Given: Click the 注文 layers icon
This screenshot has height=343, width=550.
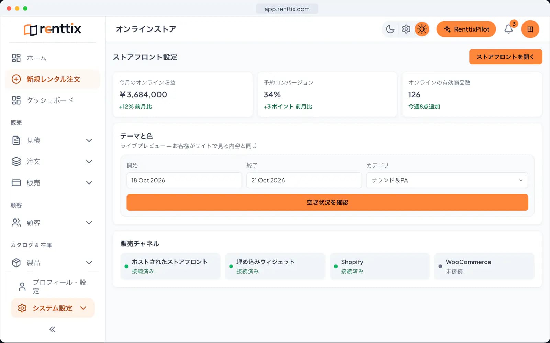Looking at the screenshot, I should pyautogui.click(x=16, y=162).
